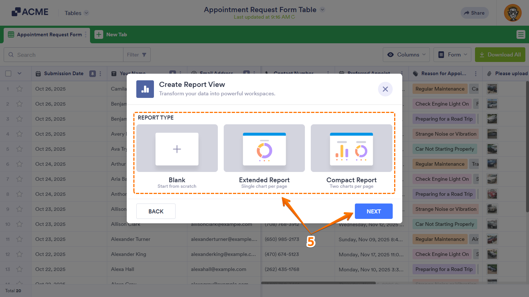Click the appointment cell Monday, Nov 17, 2025
Image resolution: width=529 pixels, height=297 pixels.
(372, 254)
